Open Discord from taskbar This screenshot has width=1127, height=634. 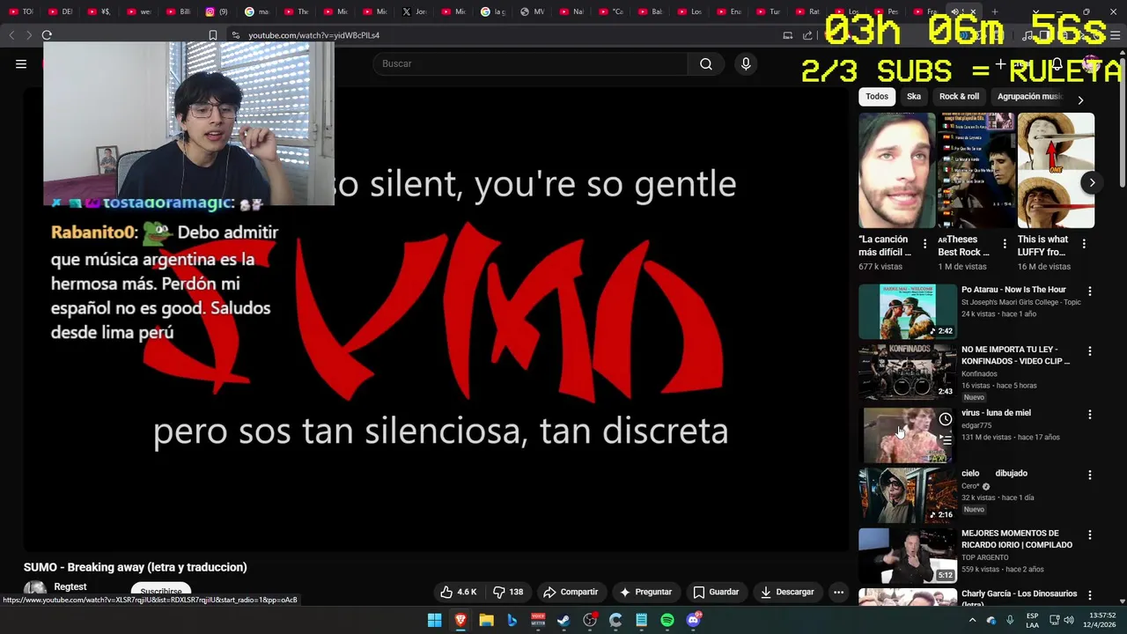[693, 620]
